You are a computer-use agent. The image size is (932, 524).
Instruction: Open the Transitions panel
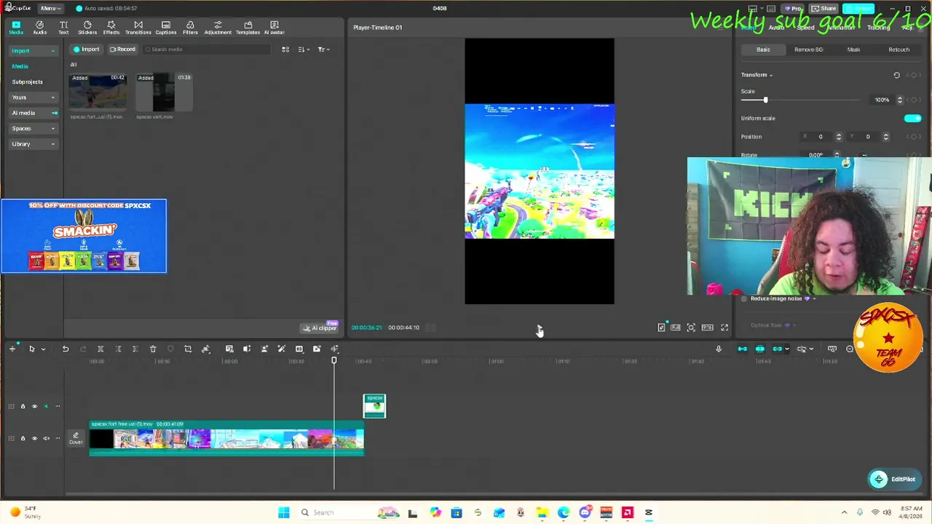pyautogui.click(x=138, y=28)
